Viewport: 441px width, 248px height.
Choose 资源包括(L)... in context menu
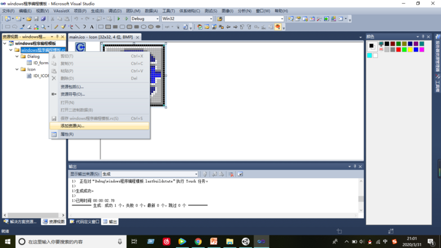point(99,87)
